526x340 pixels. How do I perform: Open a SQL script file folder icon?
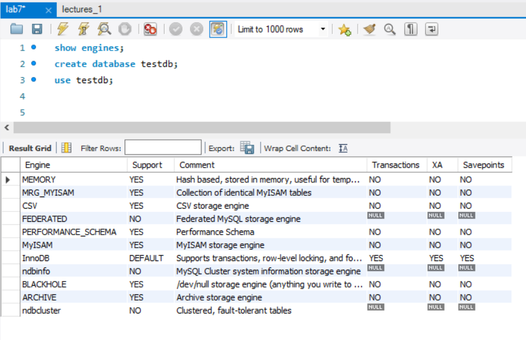point(17,29)
